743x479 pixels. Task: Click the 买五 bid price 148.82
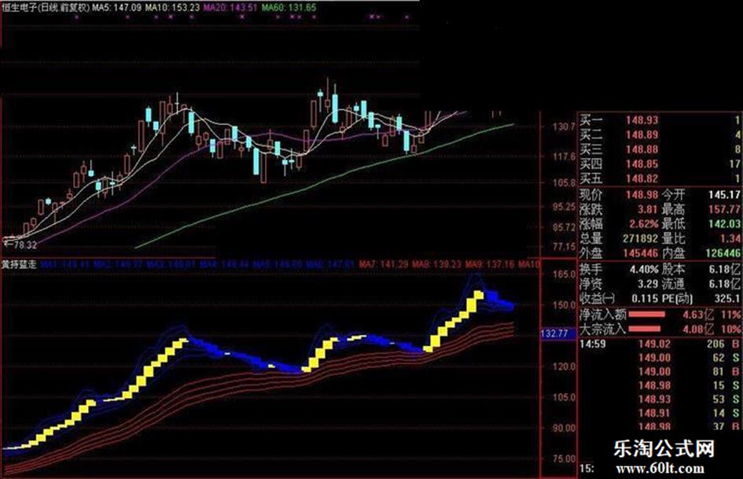[642, 179]
